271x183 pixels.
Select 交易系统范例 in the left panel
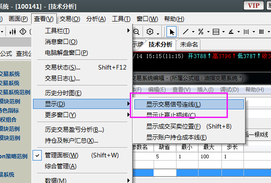(15, 92)
